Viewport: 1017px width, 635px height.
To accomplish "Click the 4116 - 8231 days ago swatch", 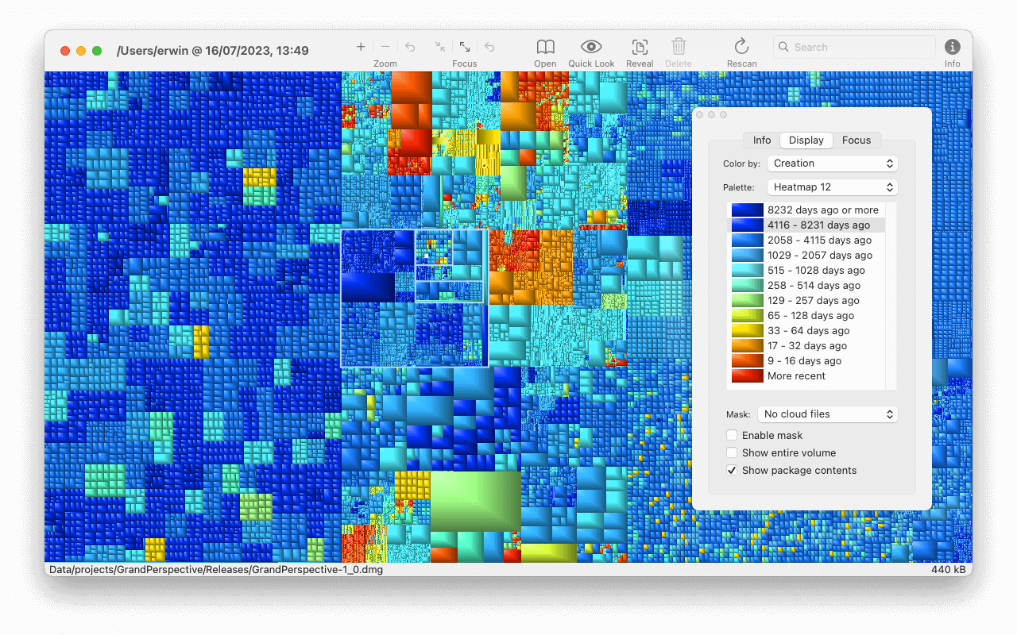I will (x=747, y=225).
